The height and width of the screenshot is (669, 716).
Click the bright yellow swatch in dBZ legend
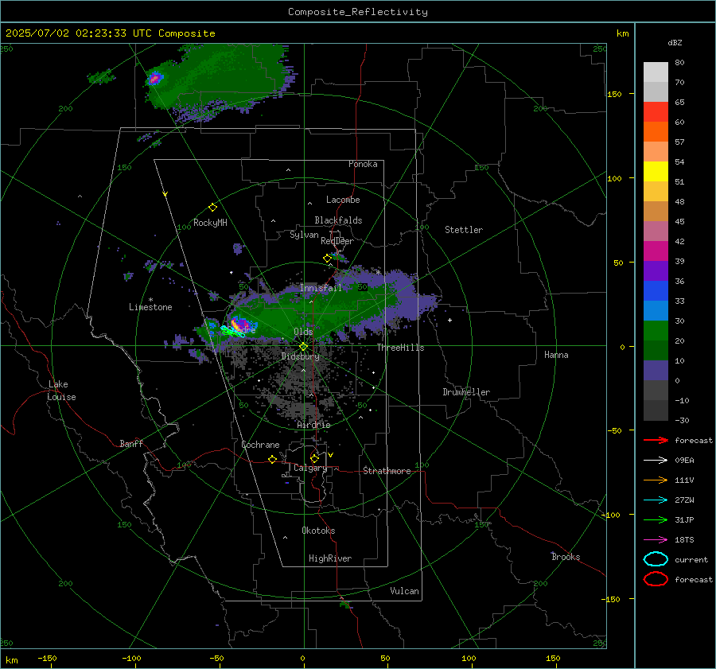(x=656, y=172)
